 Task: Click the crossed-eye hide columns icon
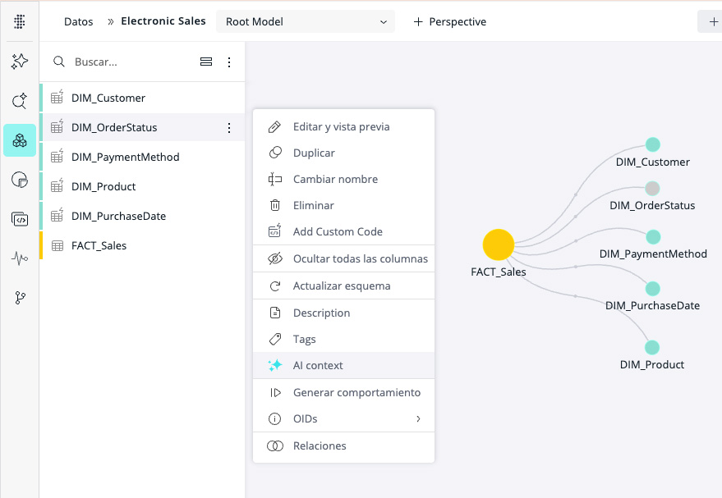(x=275, y=258)
